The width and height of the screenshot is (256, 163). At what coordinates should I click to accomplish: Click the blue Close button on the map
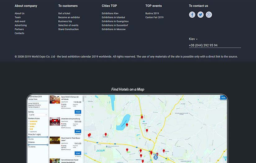(223, 97)
